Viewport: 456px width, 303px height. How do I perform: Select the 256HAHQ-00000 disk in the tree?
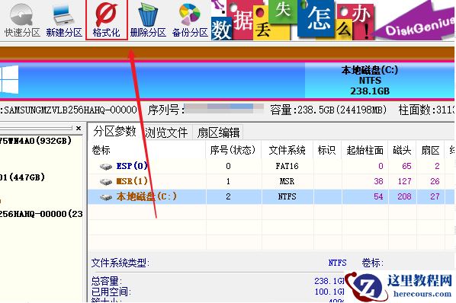41,214
